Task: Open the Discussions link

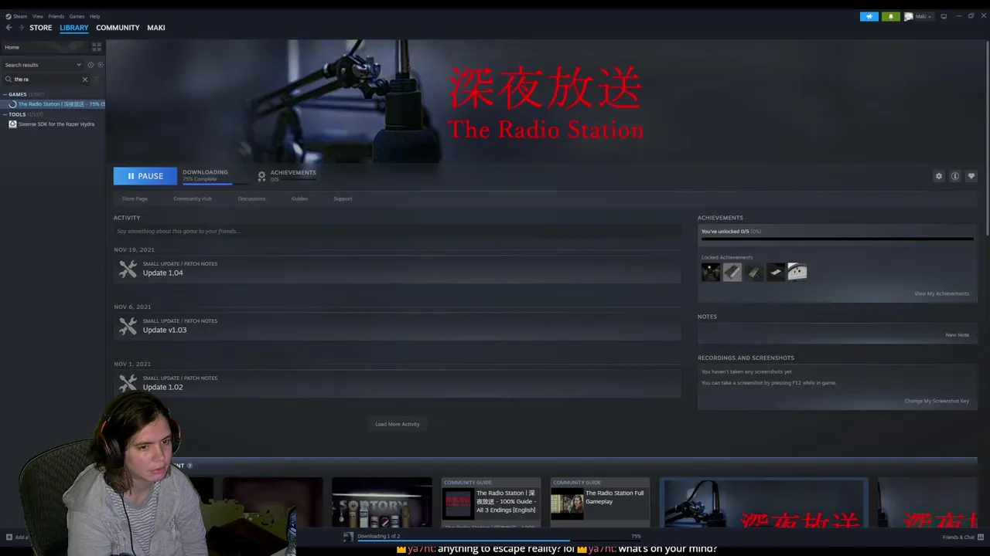Action: pyautogui.click(x=251, y=198)
